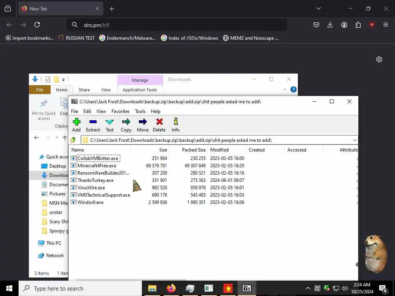Open the 7-Zip Favorites menu
This screenshot has height=296, width=395.
pyautogui.click(x=120, y=111)
